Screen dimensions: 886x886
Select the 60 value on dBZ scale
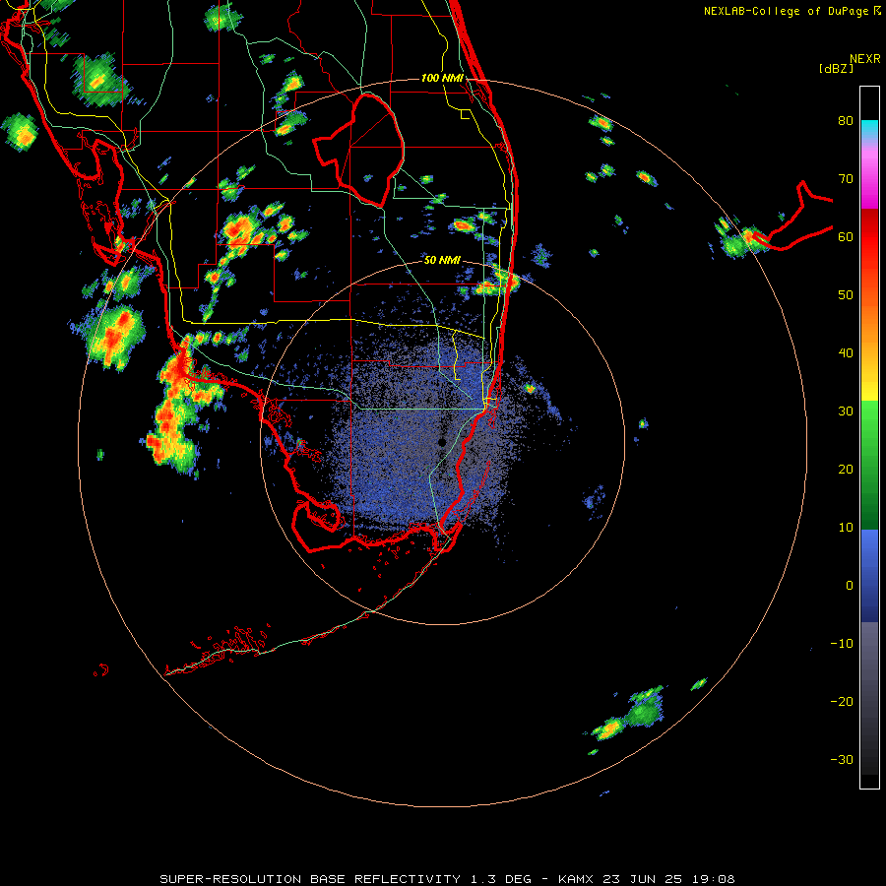pyautogui.click(x=846, y=236)
